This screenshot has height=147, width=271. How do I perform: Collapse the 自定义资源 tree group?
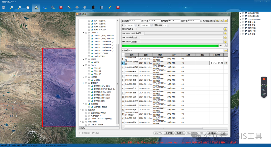tap(81, 122)
